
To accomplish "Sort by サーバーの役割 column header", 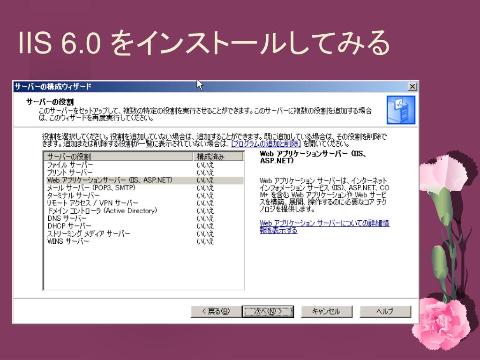I will click(119, 157).
